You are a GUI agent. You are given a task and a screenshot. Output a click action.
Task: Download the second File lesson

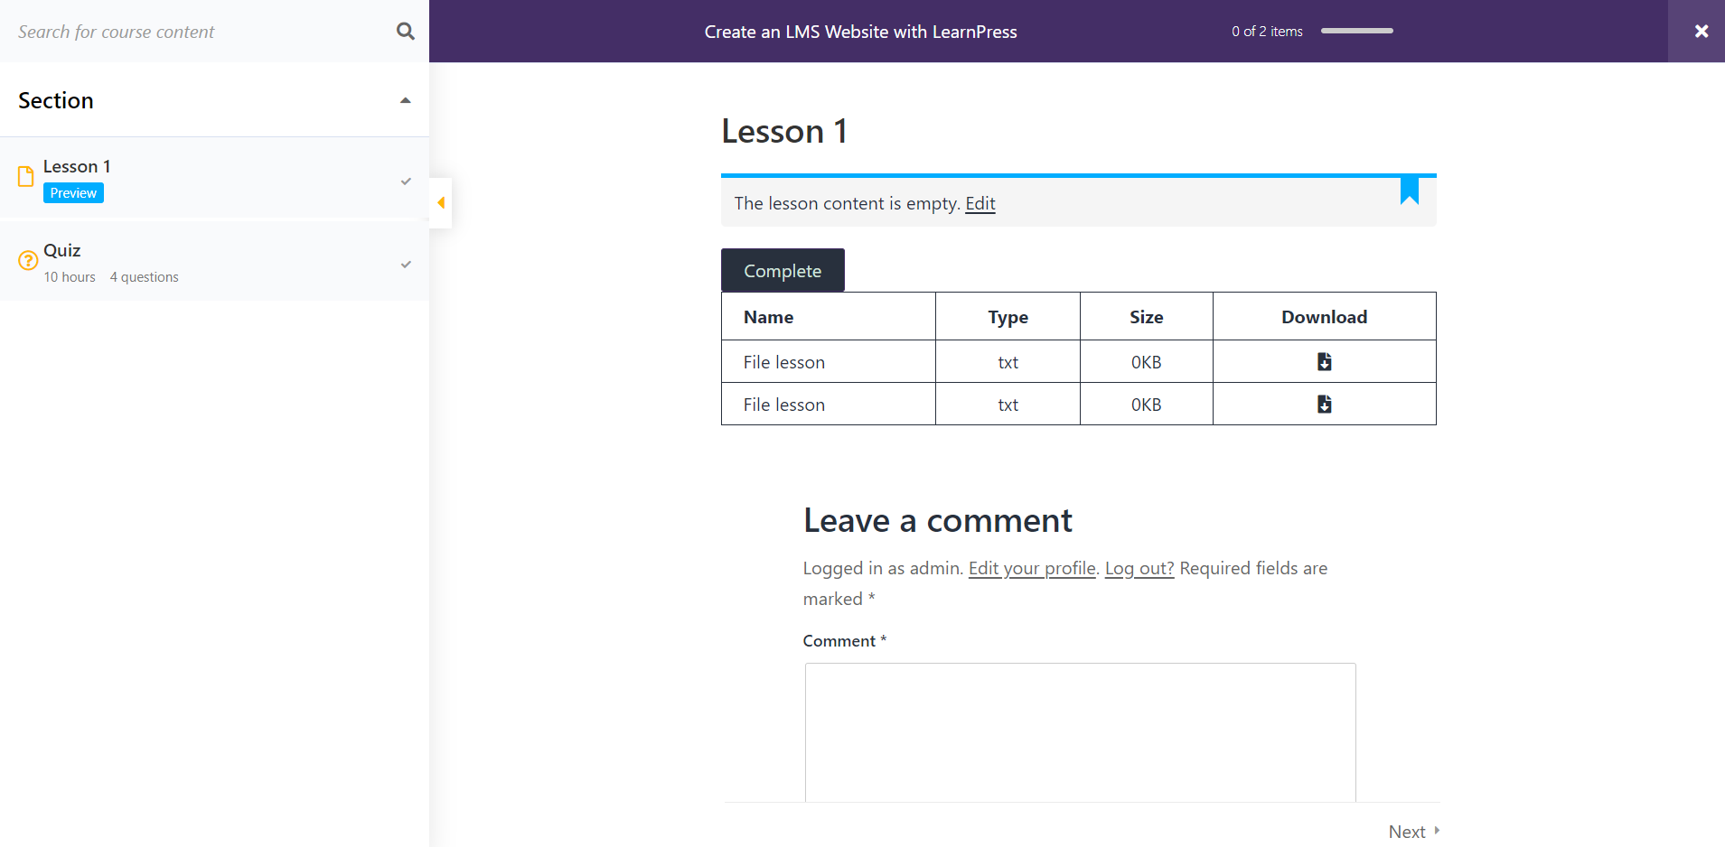coord(1324,404)
